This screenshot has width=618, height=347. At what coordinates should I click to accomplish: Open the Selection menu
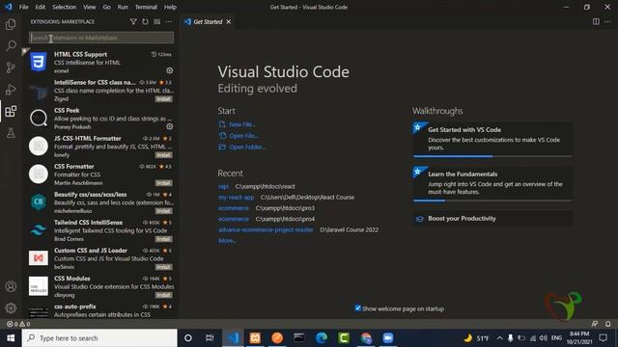65,7
